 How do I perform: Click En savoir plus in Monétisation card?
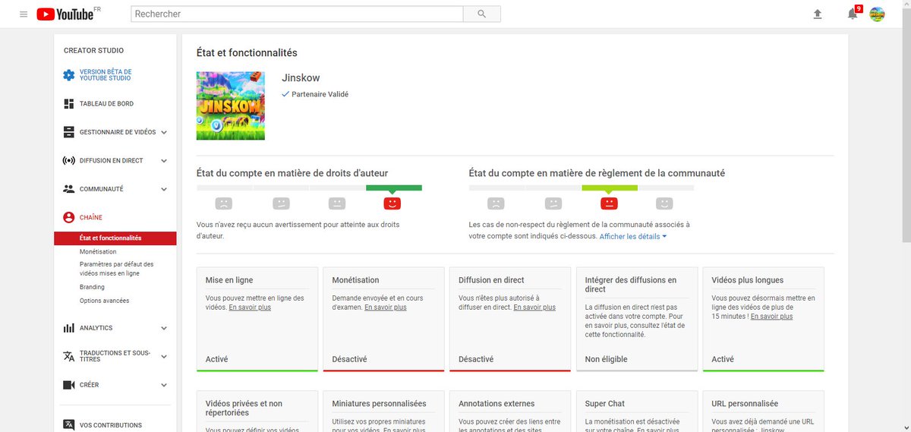point(386,307)
